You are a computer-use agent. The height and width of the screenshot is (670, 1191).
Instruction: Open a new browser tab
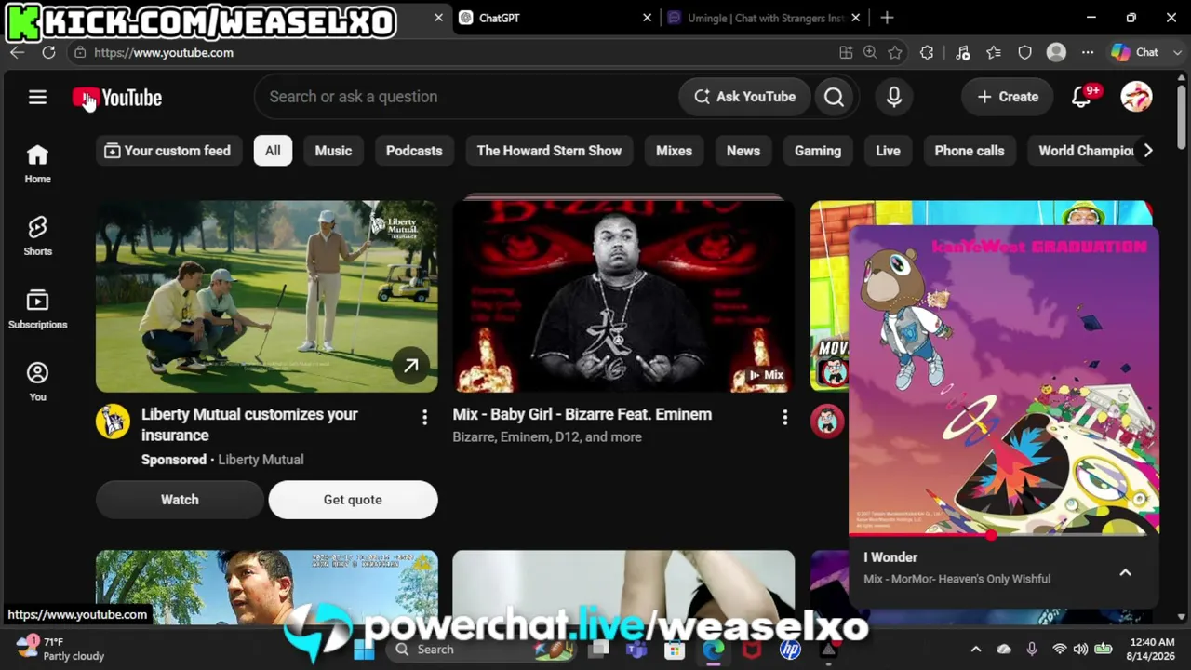click(887, 18)
